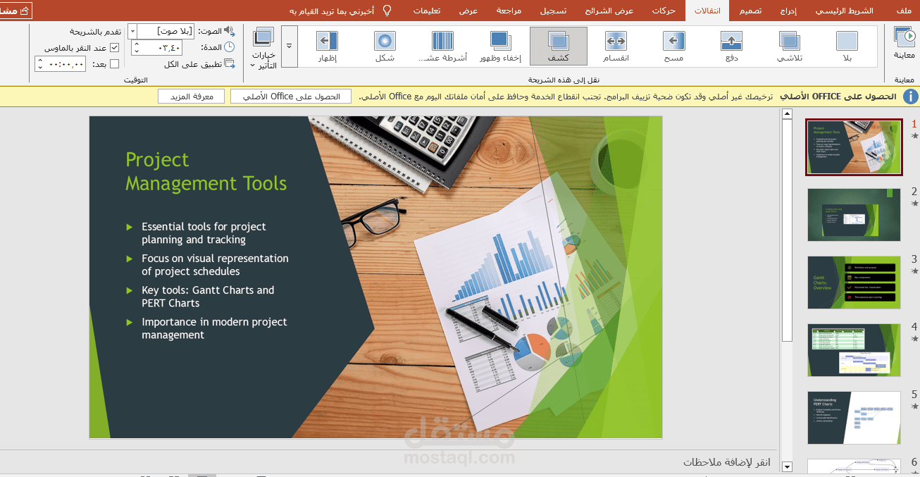
Task: Switch to مراجعة (Review) tab
Action: pyautogui.click(x=508, y=11)
